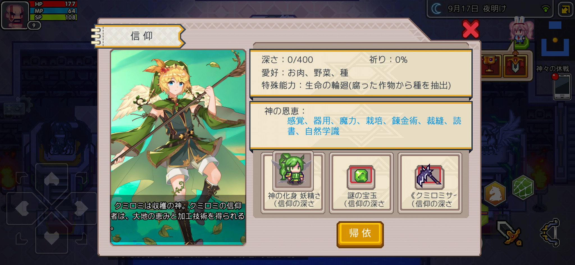The width and height of the screenshot is (575, 265).
Task: Tap the D-pad right arrow
Action: point(81,208)
